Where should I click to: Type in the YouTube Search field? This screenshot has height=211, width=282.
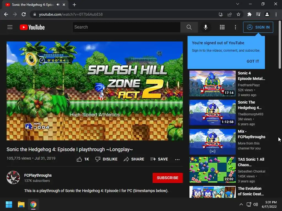[126, 27]
